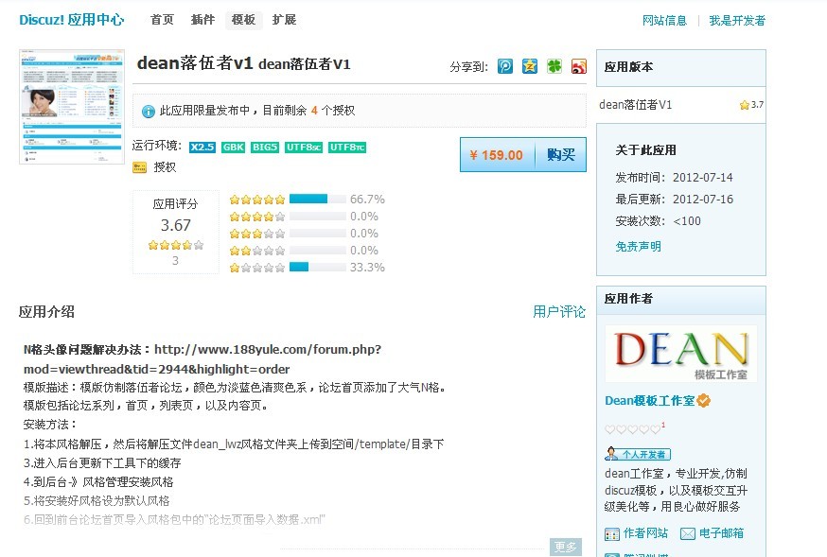The width and height of the screenshot is (827, 557).
Task: Click the 66.7% five-star progress bar
Action: point(318,200)
